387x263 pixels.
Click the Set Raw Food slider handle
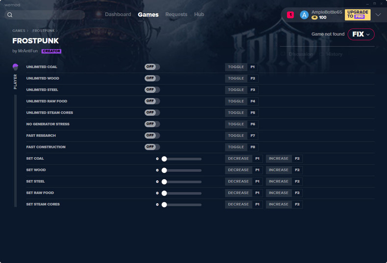(164, 193)
